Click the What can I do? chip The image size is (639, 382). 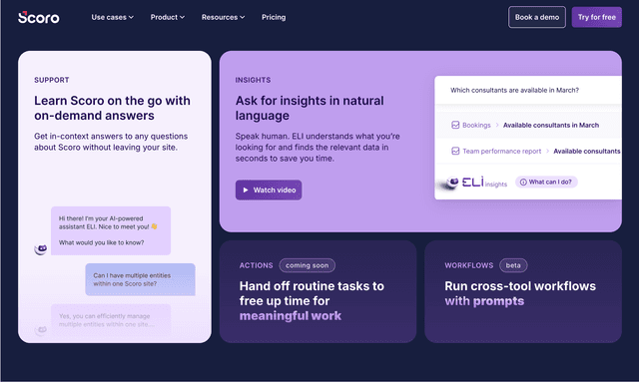coord(546,183)
